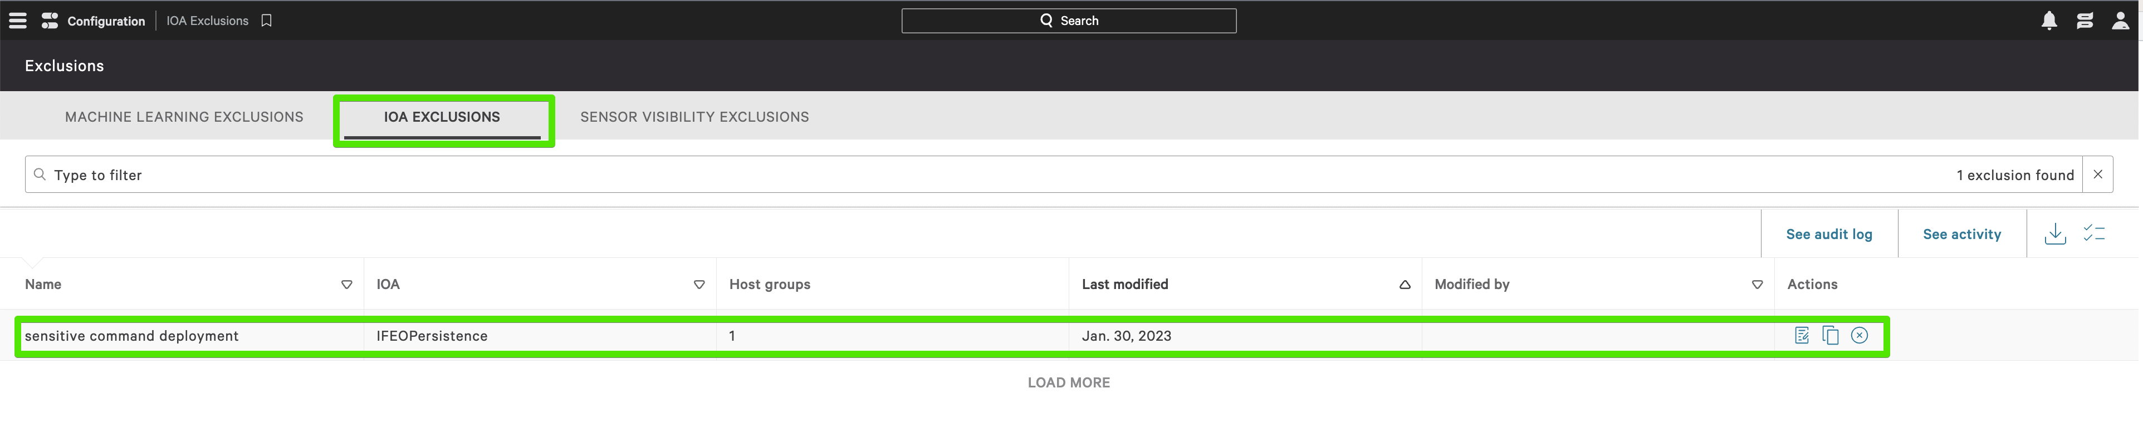Open the column checklist settings icon
The width and height of the screenshot is (2143, 438).
click(2094, 234)
